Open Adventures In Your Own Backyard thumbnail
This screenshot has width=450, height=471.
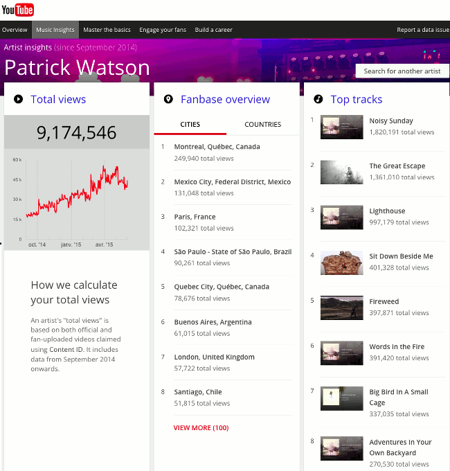pyautogui.click(x=341, y=448)
